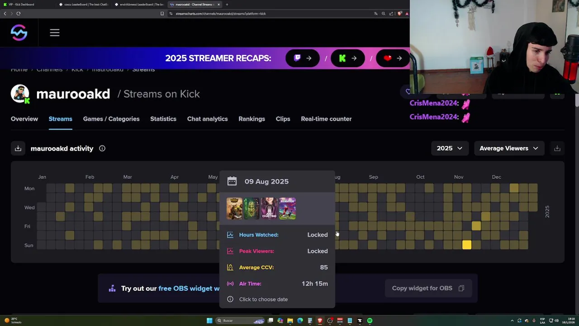The height and width of the screenshot is (326, 579).
Task: Select the bright December Monday heatmap cell
Action: [514, 188]
